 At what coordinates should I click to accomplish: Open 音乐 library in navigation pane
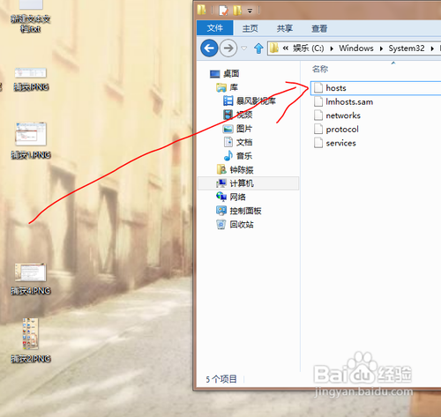point(237,156)
